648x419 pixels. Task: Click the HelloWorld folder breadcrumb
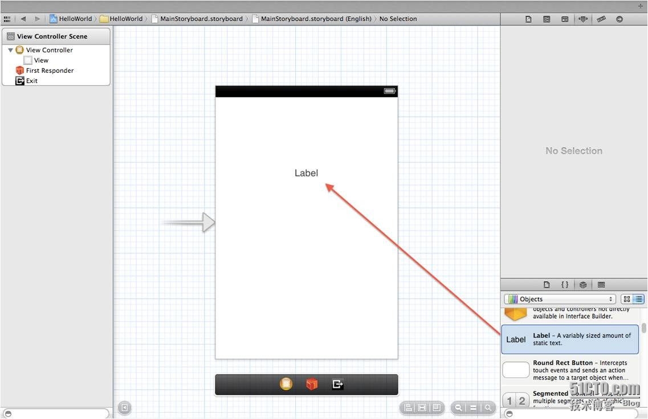pyautogui.click(x=121, y=19)
